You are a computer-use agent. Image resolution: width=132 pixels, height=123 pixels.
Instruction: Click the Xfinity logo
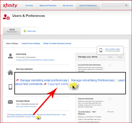(10, 6)
